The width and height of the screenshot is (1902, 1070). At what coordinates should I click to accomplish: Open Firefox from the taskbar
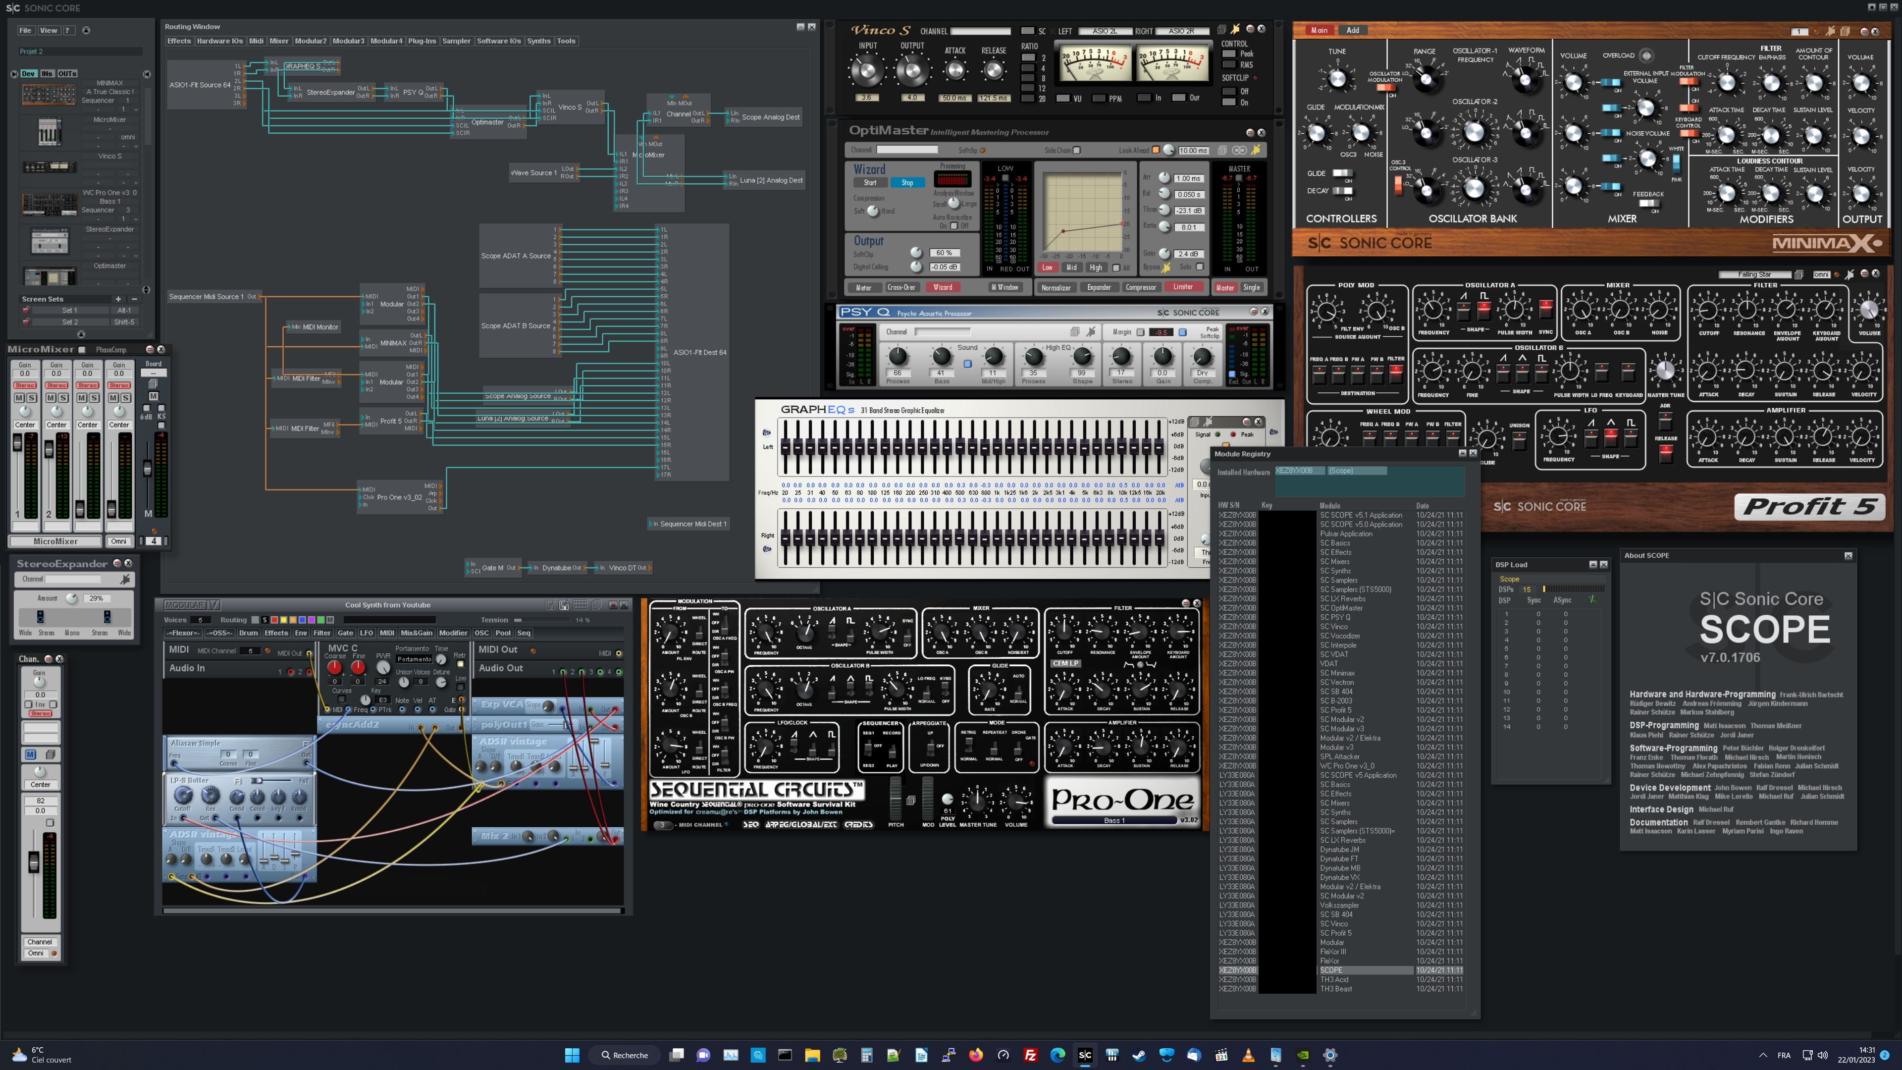tap(976, 1055)
